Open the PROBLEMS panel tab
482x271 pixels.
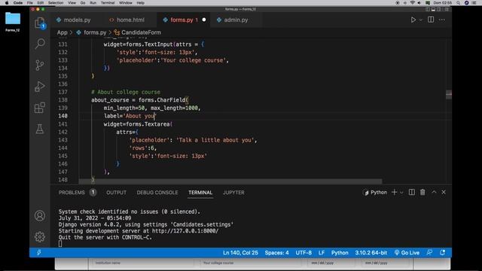point(77,193)
